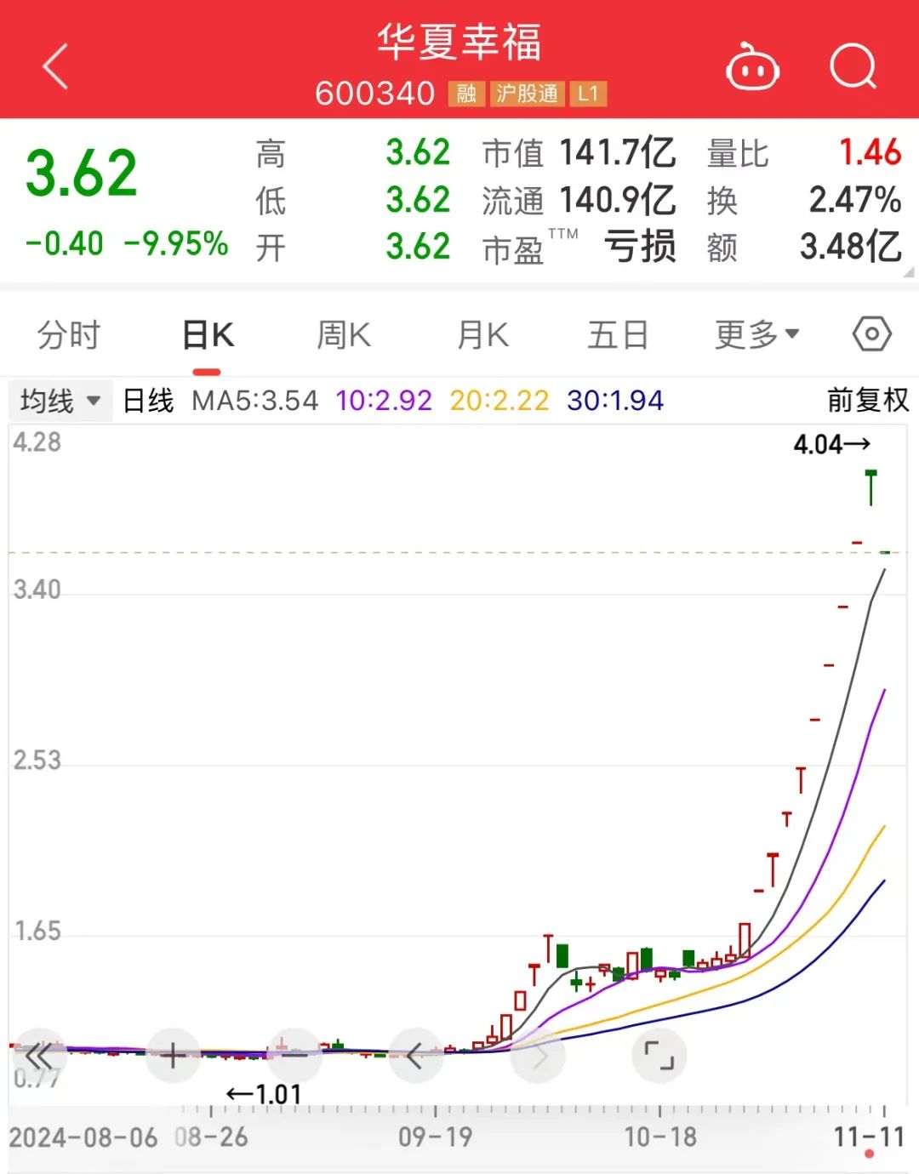Switch to the 周K tab

(x=344, y=334)
